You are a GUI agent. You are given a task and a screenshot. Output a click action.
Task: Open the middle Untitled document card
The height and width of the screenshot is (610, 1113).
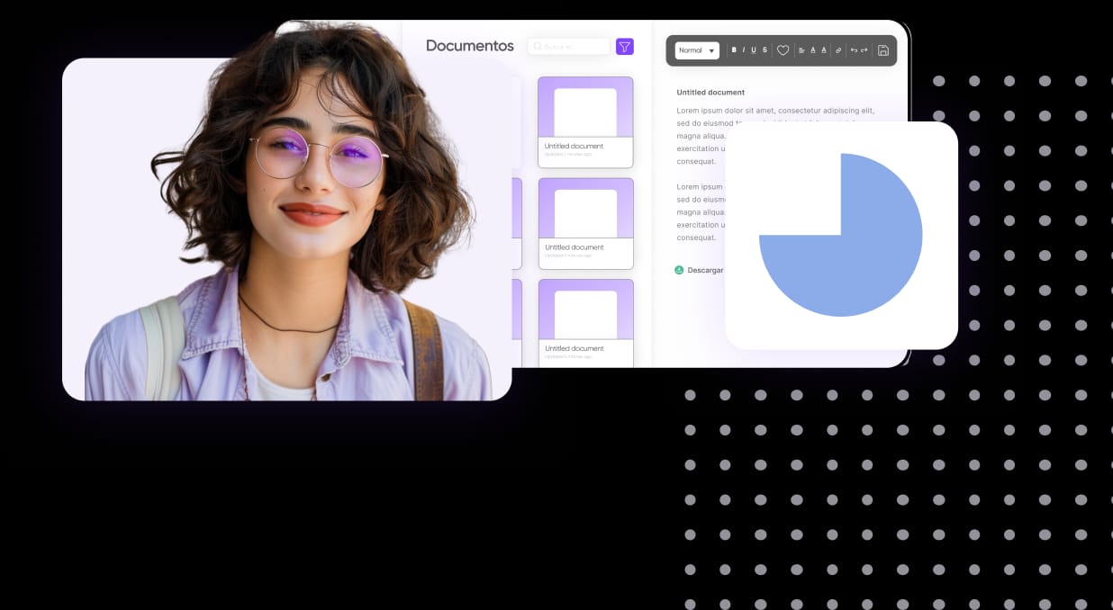(585, 223)
